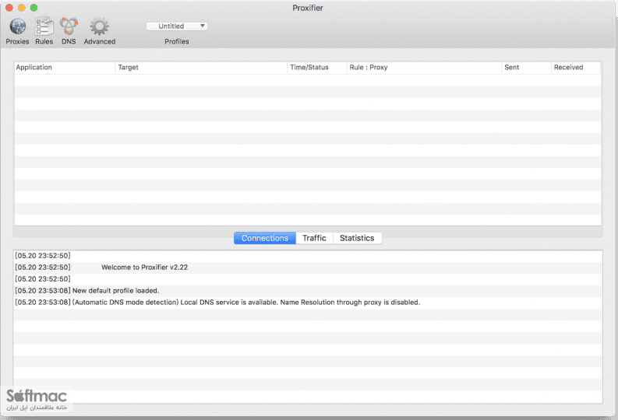
Task: Click the third '[05.20 23:52:50]' empty log row
Action: (308, 278)
